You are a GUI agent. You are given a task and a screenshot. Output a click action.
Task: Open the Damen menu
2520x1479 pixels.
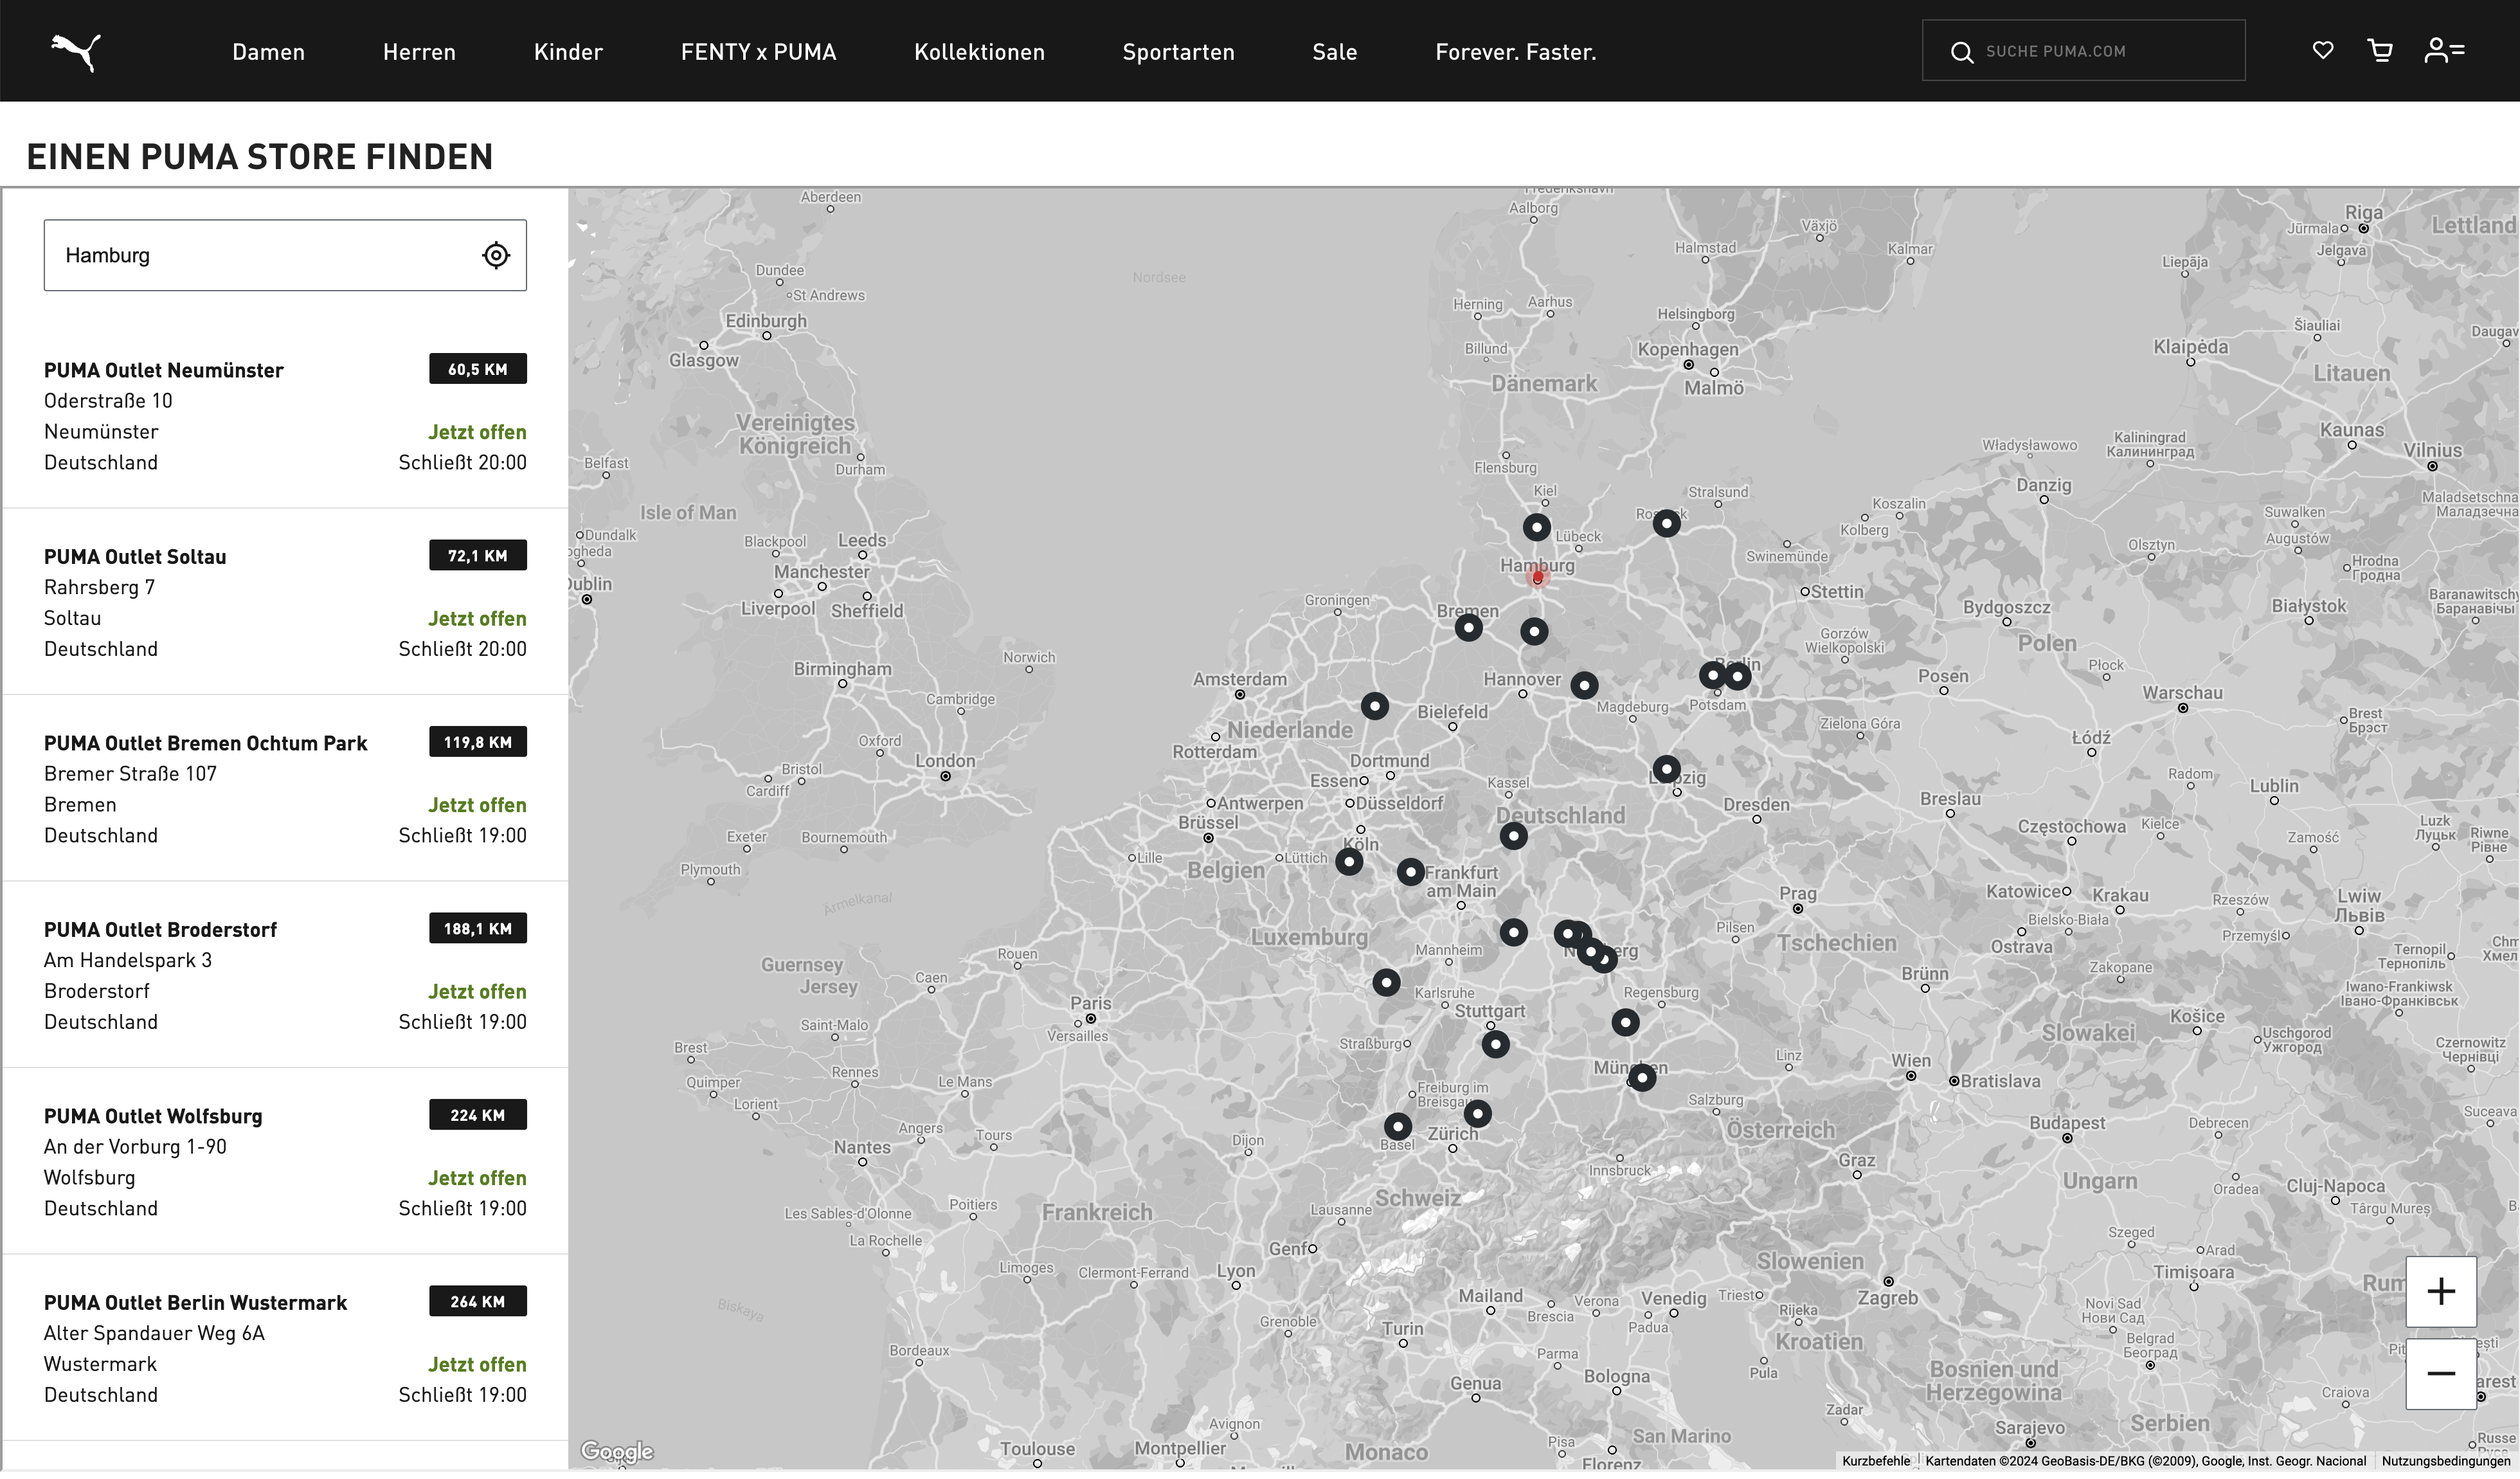click(x=268, y=52)
